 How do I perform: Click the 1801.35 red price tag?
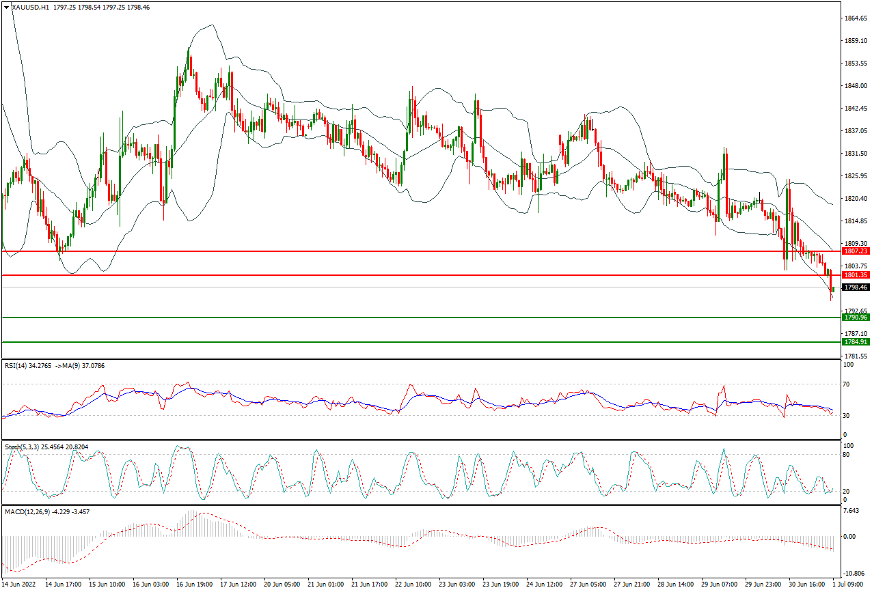[x=856, y=275]
